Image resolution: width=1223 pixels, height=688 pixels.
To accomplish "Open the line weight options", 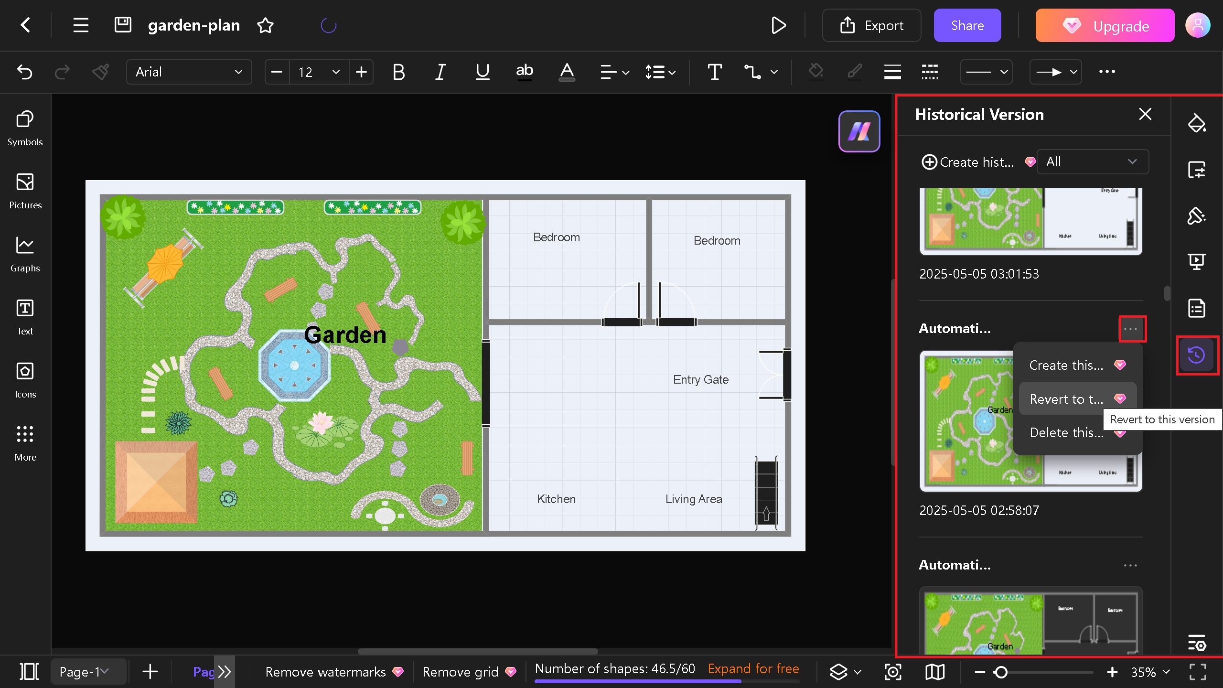I will [892, 72].
